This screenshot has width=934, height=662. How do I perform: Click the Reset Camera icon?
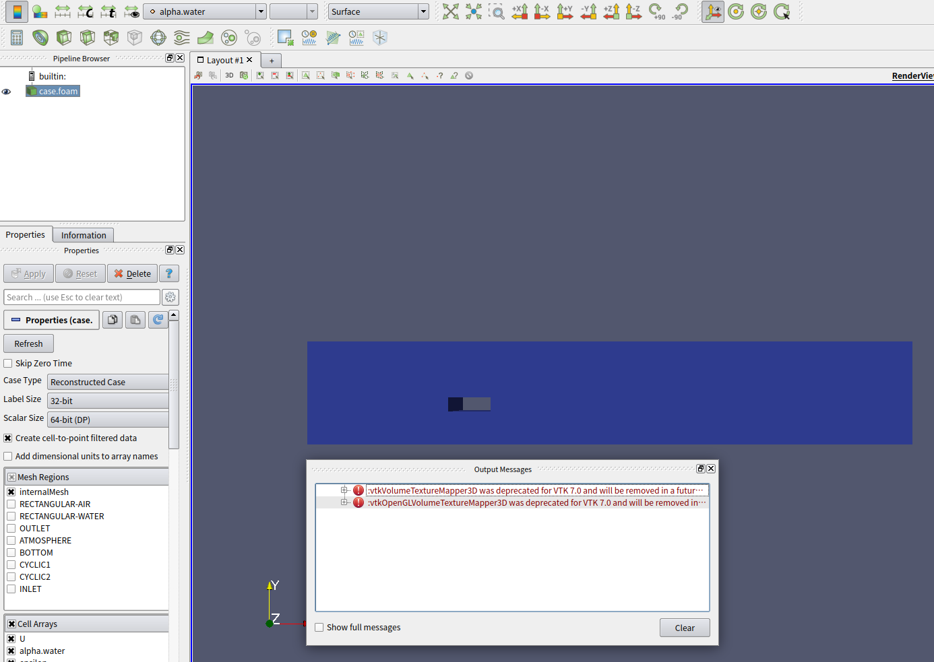[450, 11]
